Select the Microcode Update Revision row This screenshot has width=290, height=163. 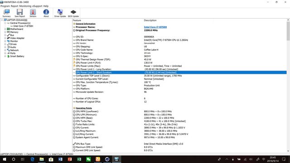click(179, 92)
